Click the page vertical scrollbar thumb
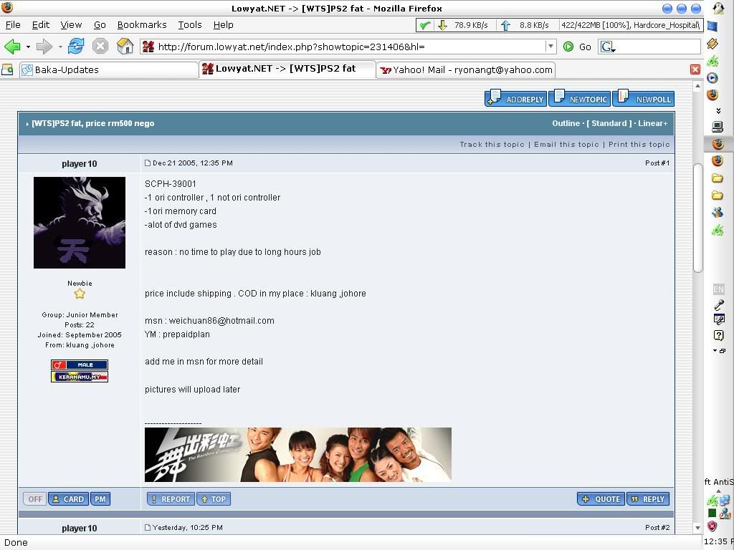The width and height of the screenshot is (734, 550). point(697,218)
